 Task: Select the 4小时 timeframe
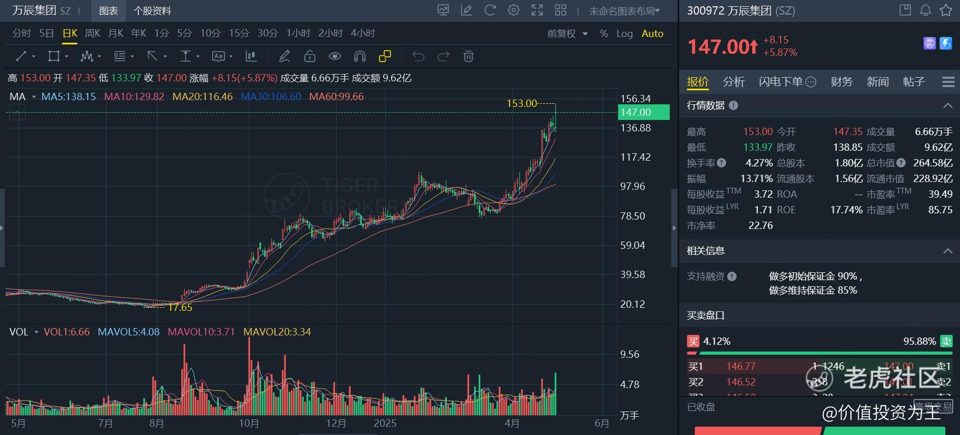[x=363, y=33]
